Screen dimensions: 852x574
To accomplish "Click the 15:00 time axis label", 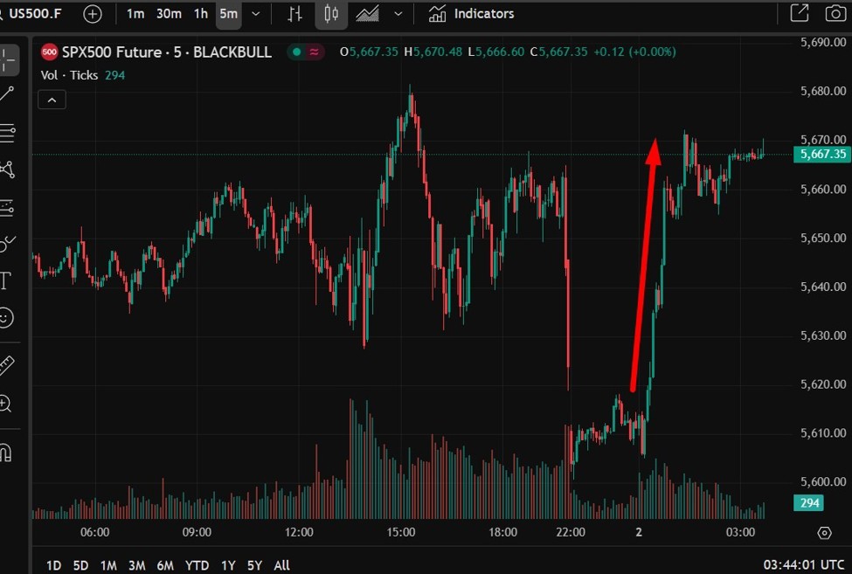I will click(x=400, y=532).
